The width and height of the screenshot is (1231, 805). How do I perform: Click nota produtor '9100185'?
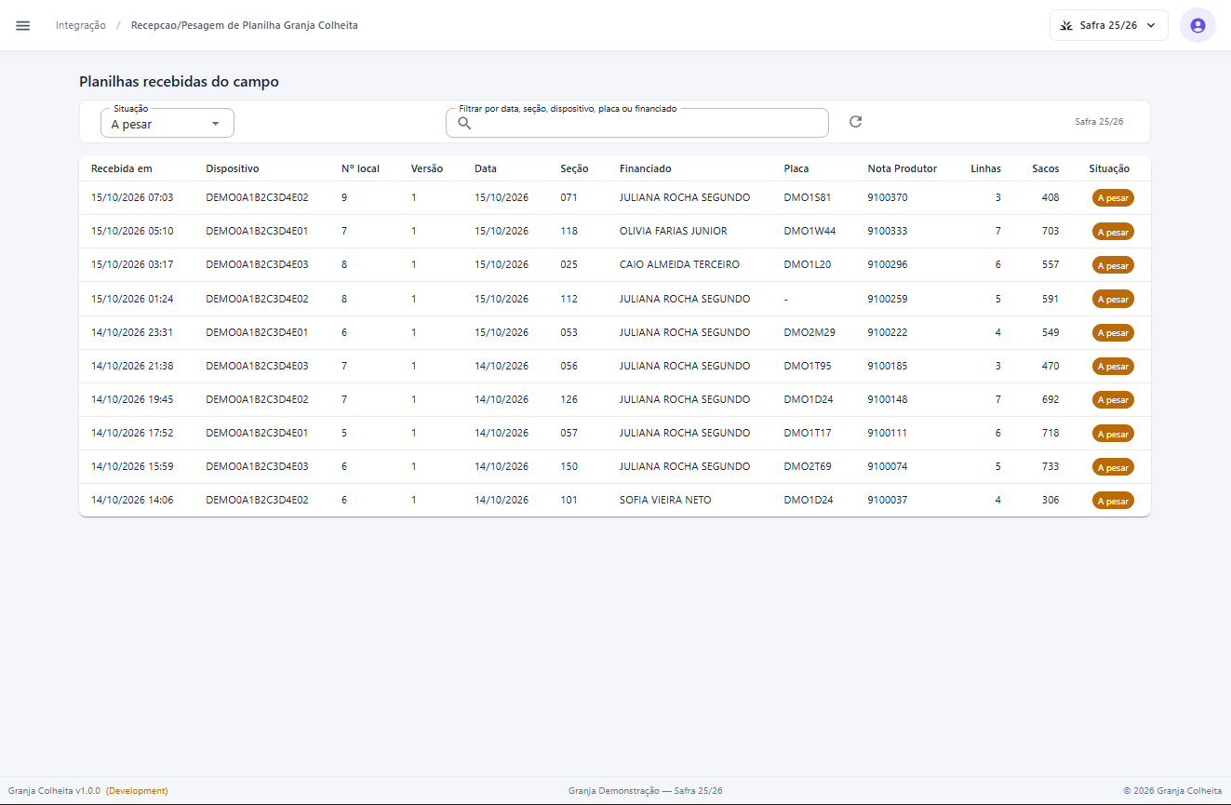point(888,366)
